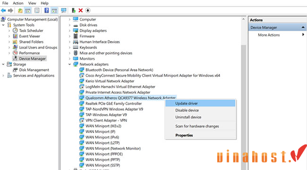Expand the Event Viewer node

point(9,36)
